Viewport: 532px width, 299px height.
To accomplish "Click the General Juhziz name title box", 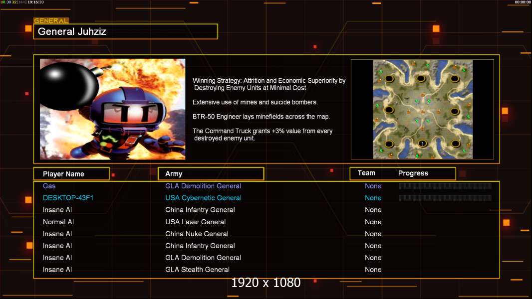I will 126,31.
